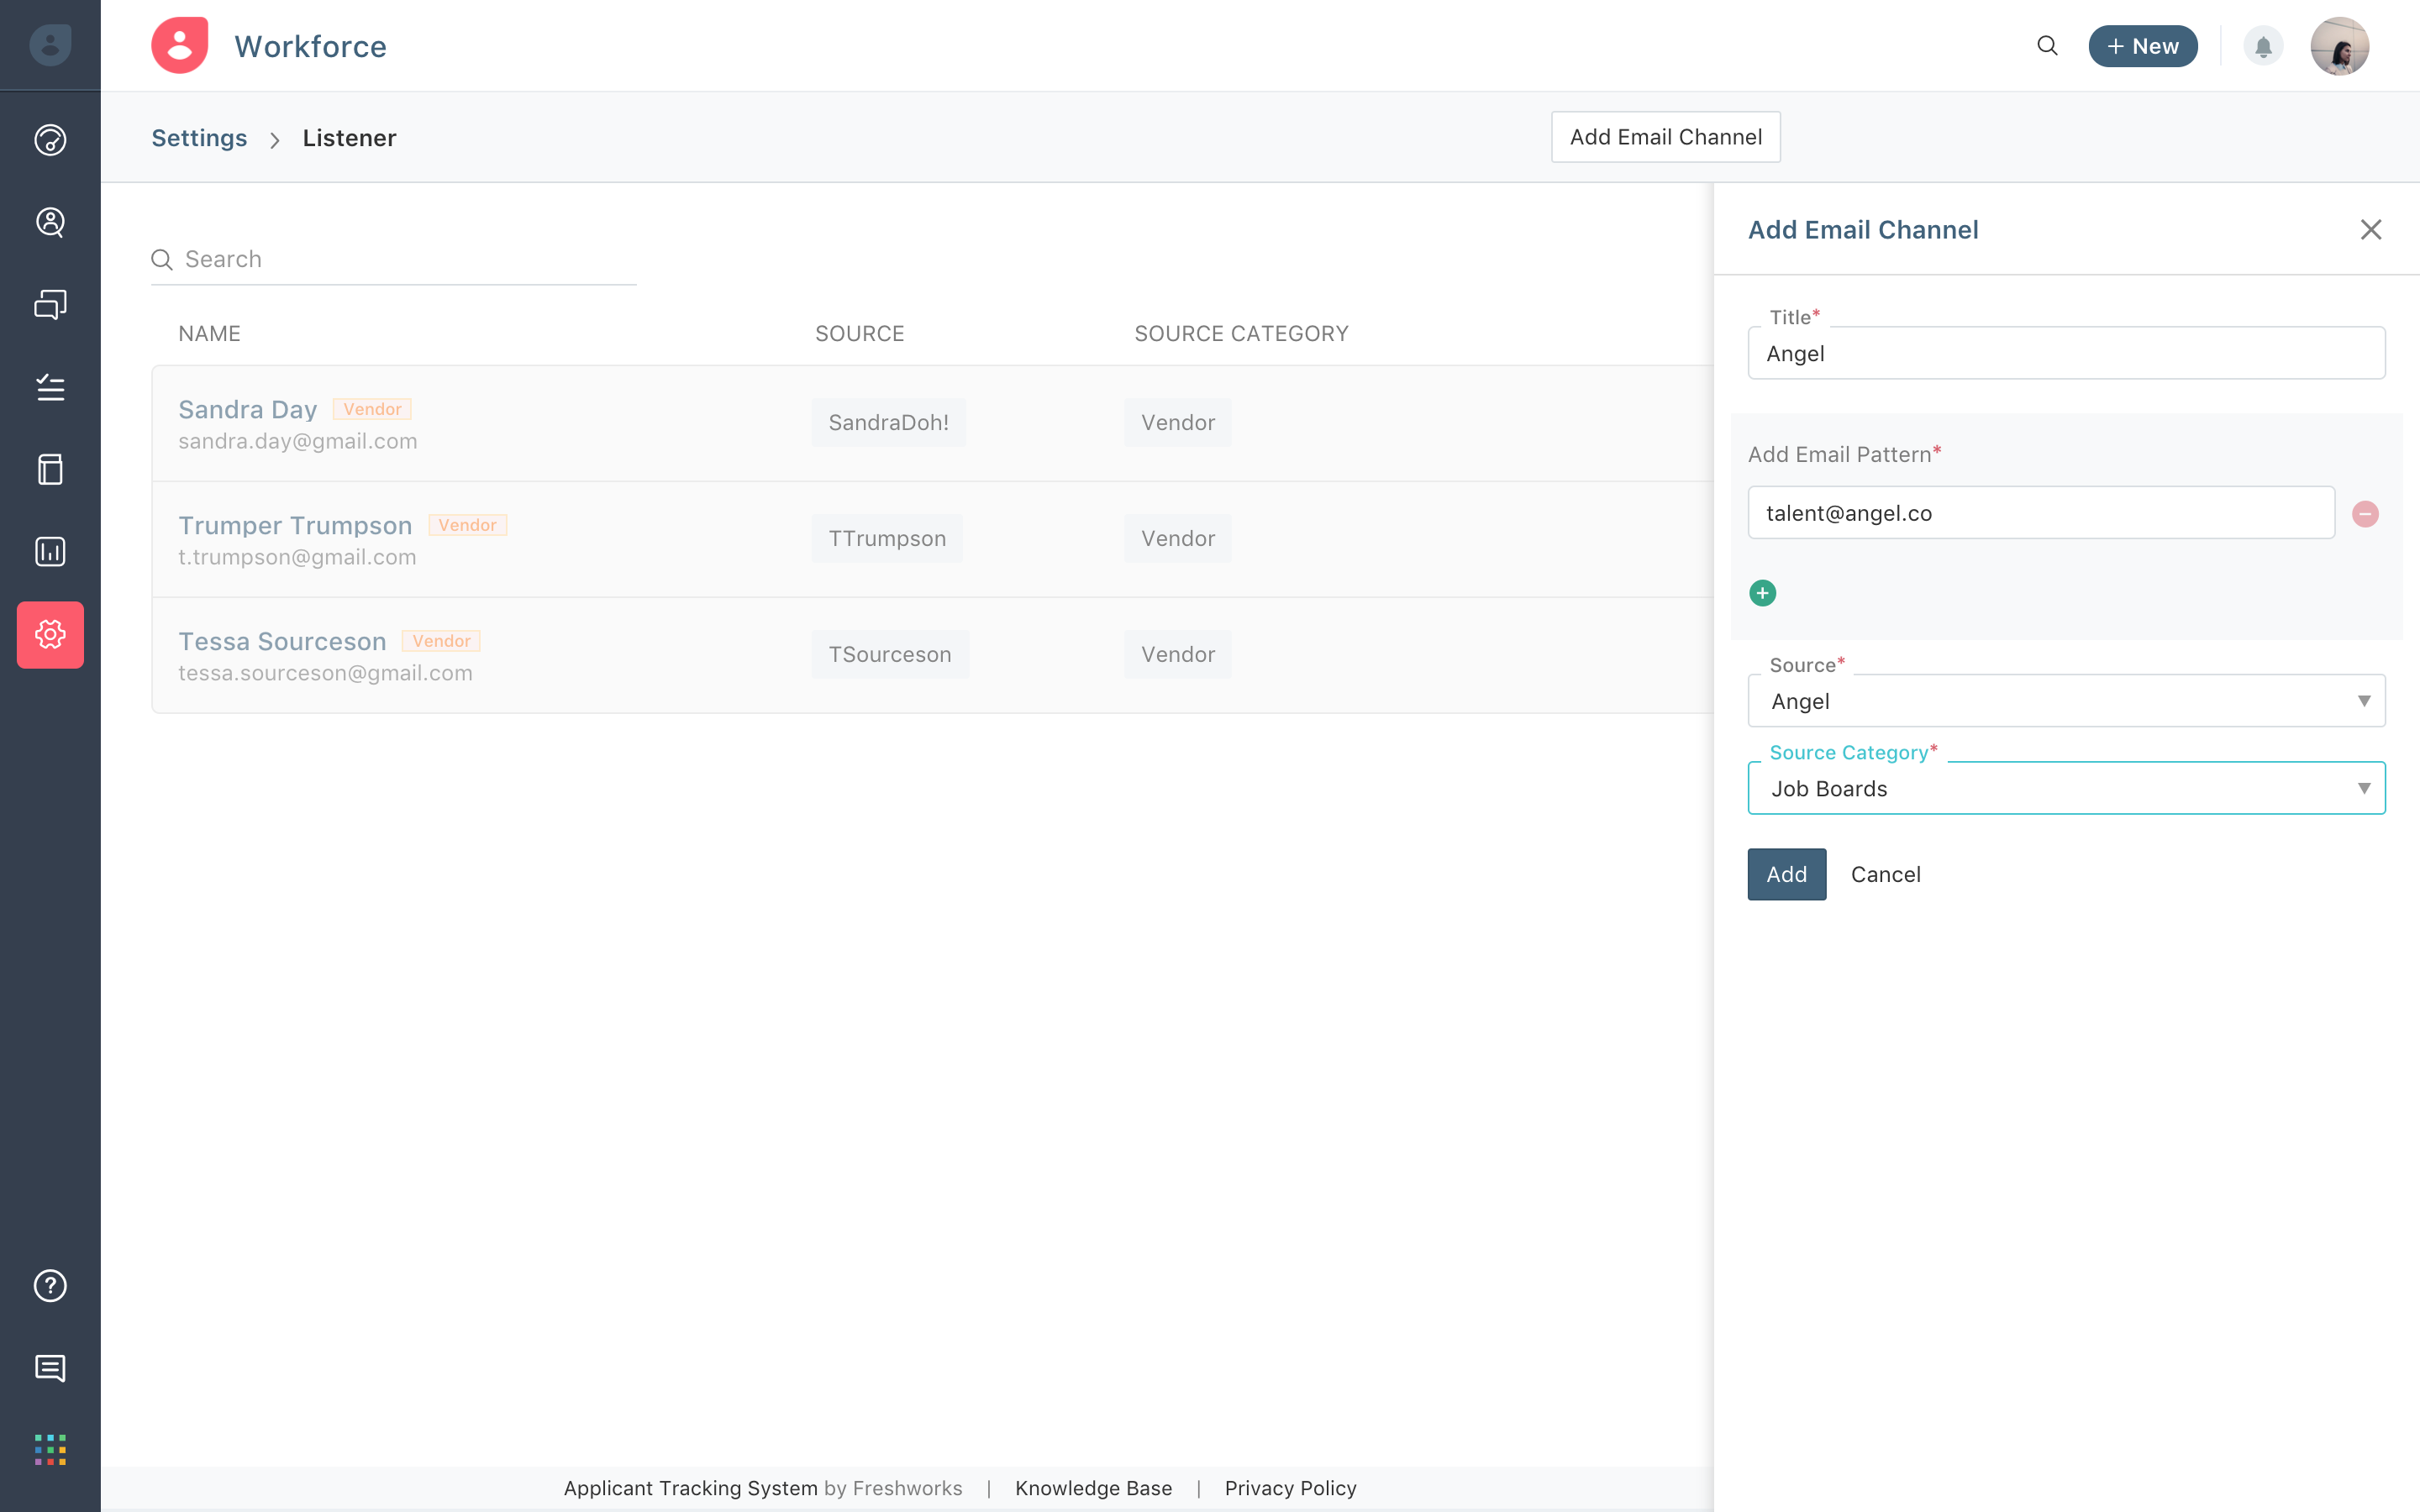Viewport: 2420px width, 1512px height.
Task: Open the Knowledge Base link
Action: (x=1093, y=1487)
